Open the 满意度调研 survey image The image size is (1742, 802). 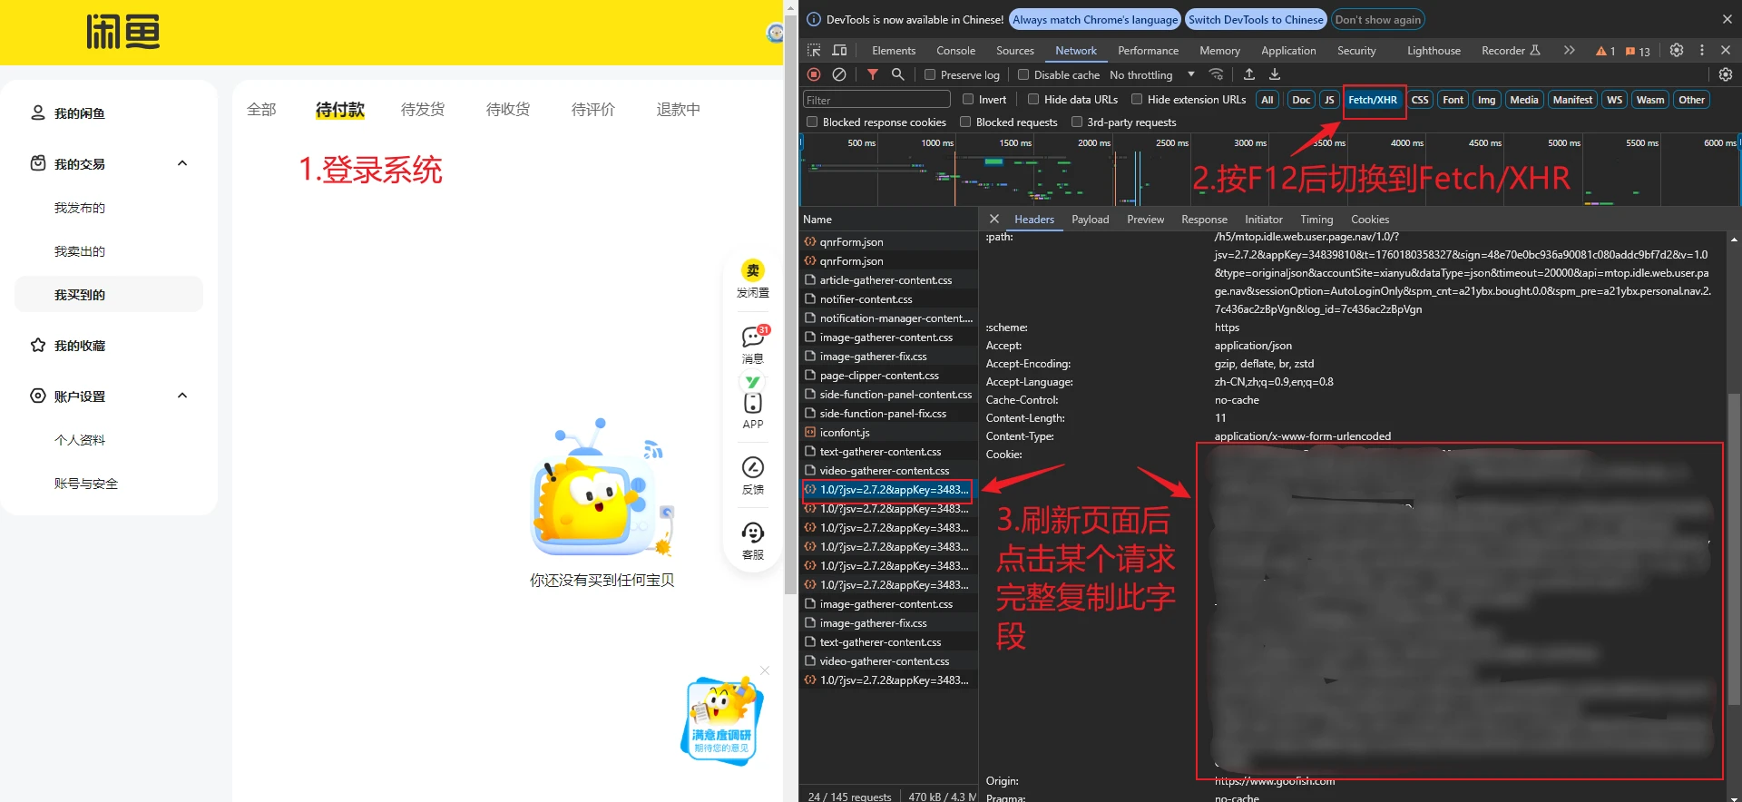[x=721, y=722]
